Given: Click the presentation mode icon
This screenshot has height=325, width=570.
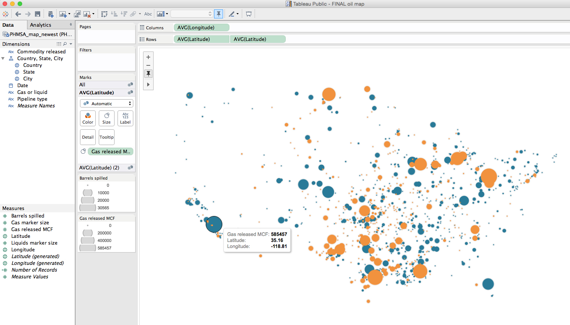Looking at the screenshot, I should [x=249, y=14].
